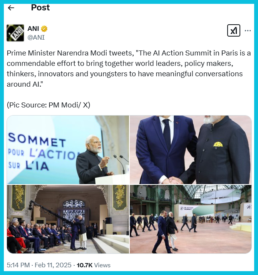Screen dimensions: 258x275
Task: Open the ANI display name link
Action: pyautogui.click(x=33, y=29)
